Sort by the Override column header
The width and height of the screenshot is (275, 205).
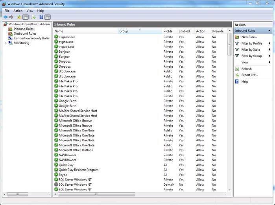pos(219,31)
